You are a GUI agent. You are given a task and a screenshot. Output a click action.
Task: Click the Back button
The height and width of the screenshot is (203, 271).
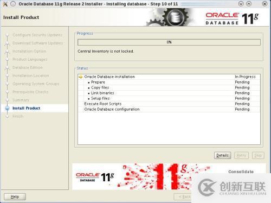[x=183, y=196]
